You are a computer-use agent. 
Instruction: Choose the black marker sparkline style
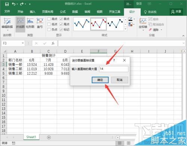(x=115, y=24)
